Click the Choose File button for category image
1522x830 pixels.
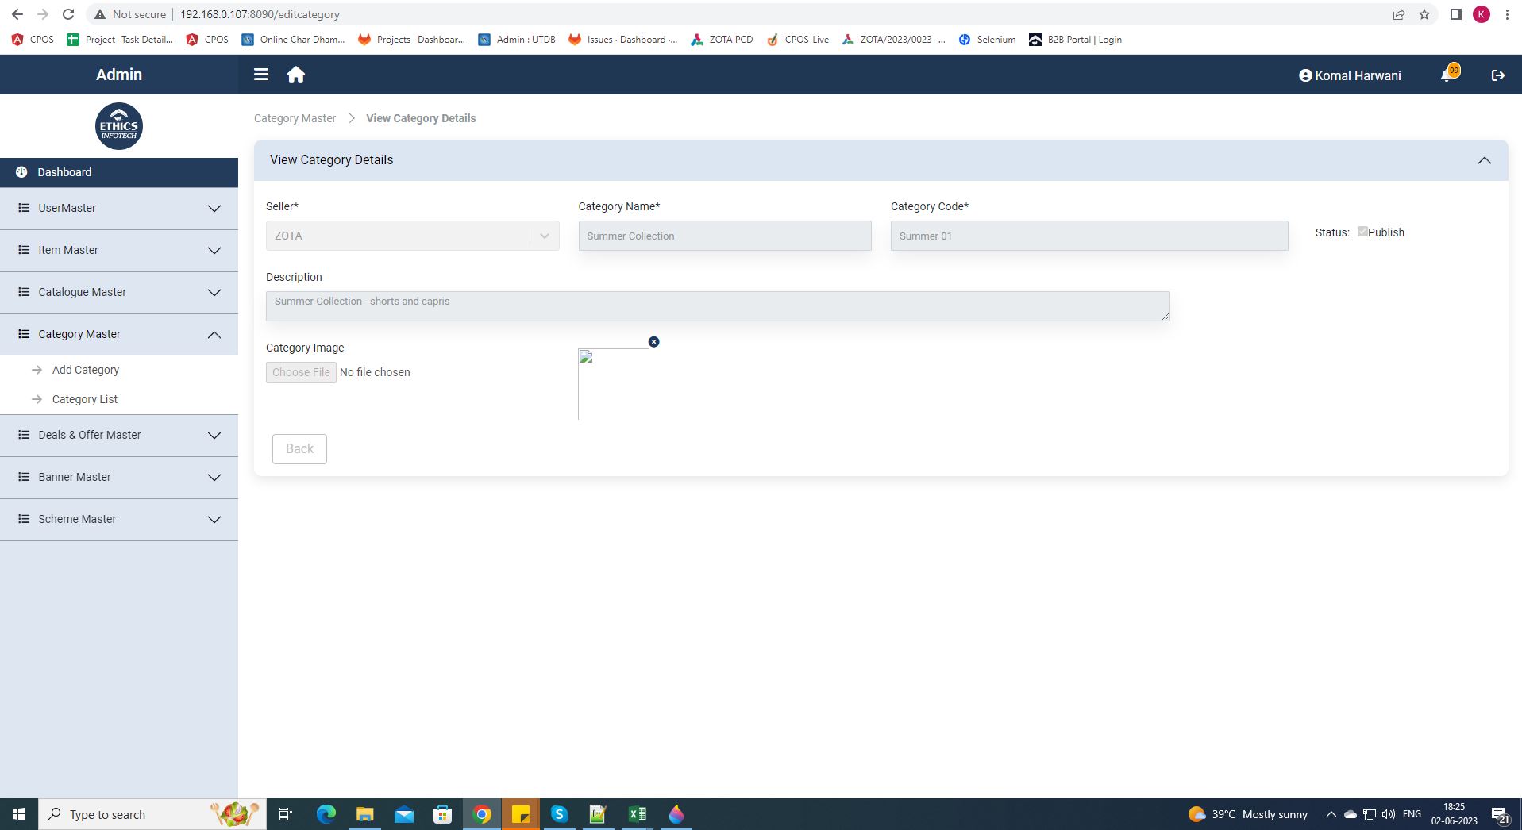coord(301,372)
